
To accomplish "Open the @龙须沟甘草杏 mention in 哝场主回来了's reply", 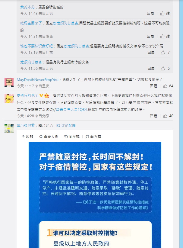I will click(x=65, y=23).
